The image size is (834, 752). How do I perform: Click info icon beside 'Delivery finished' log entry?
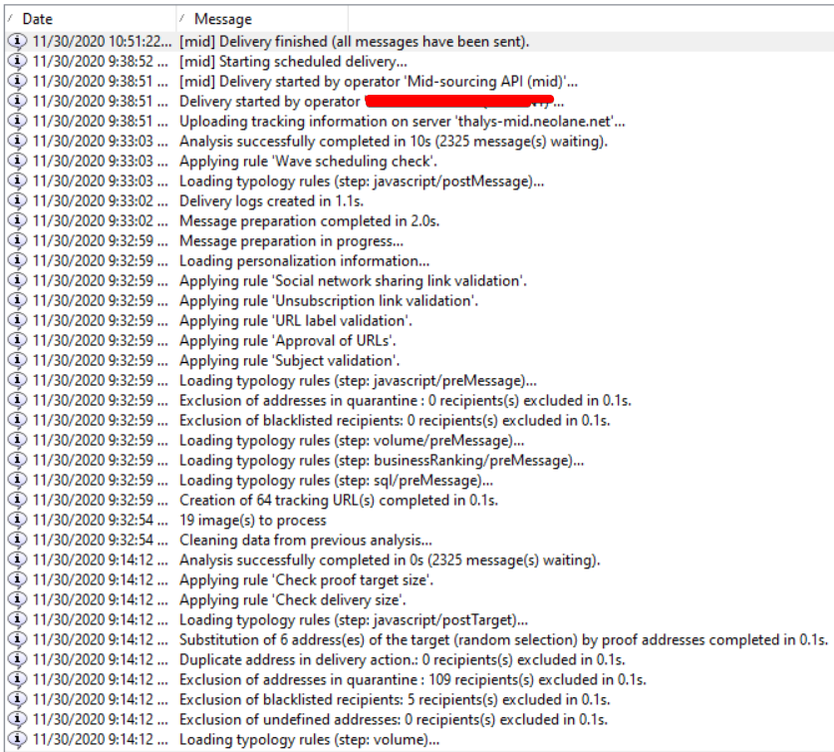(x=16, y=41)
